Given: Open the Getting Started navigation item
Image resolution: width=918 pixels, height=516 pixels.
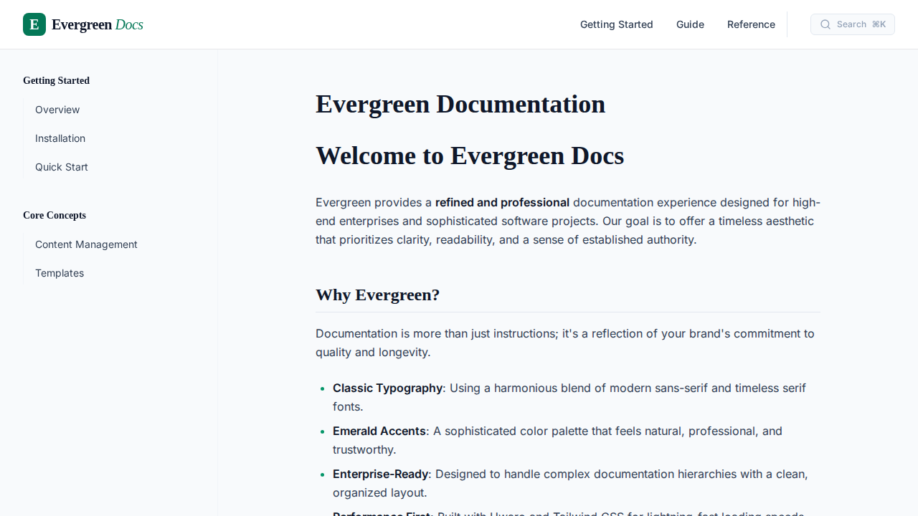Looking at the screenshot, I should (616, 24).
